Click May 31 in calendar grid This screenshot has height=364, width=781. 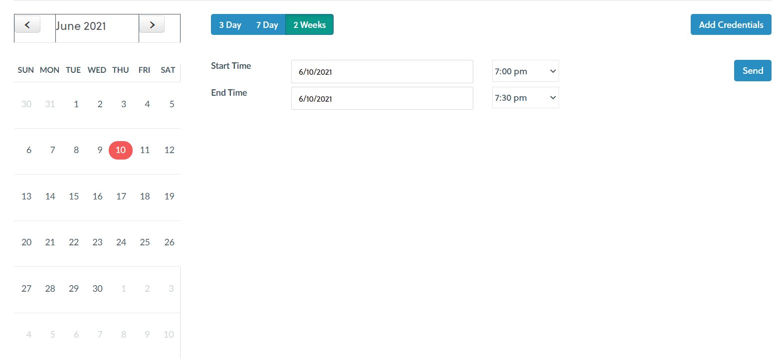tap(50, 104)
